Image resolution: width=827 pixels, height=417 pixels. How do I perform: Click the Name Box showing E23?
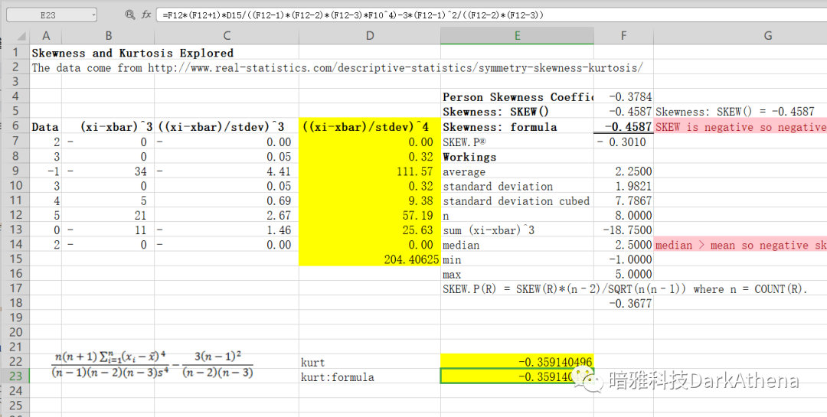click(51, 15)
